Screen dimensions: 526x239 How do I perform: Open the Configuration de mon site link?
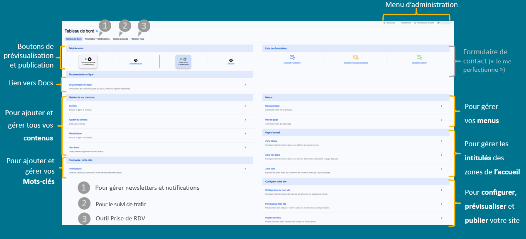coord(277,190)
